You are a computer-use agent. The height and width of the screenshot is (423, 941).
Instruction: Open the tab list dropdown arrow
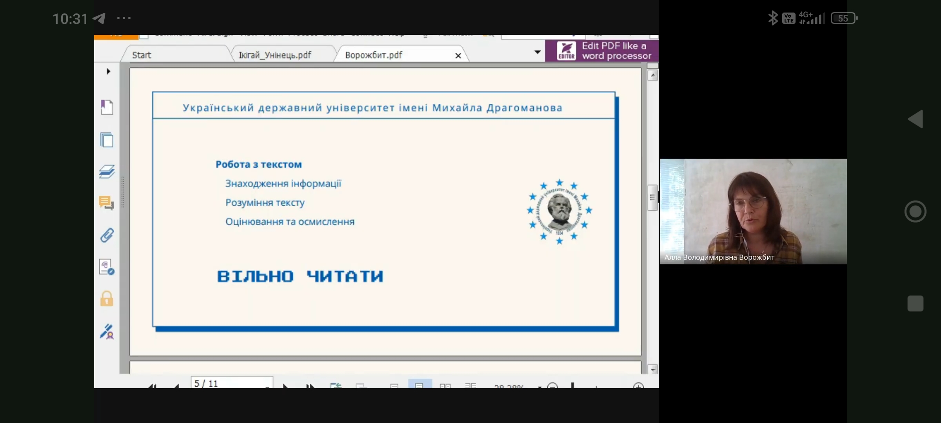tap(538, 52)
